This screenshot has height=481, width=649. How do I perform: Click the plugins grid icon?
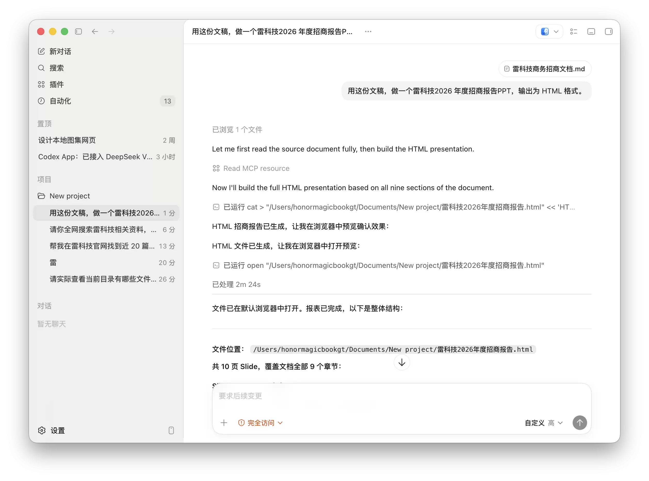41,84
